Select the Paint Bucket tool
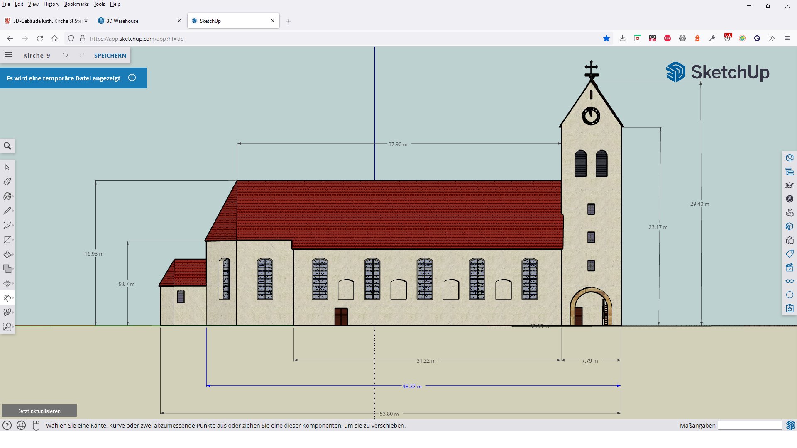 7,196
